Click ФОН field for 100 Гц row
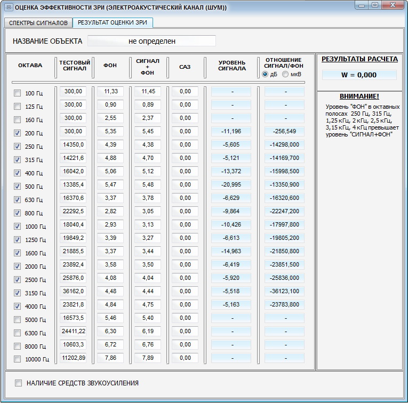 click(110, 91)
